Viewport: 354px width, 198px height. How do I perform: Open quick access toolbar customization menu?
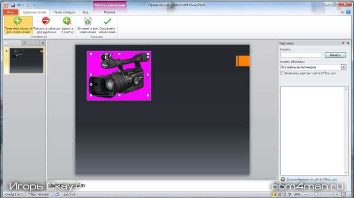(x=34, y=5)
